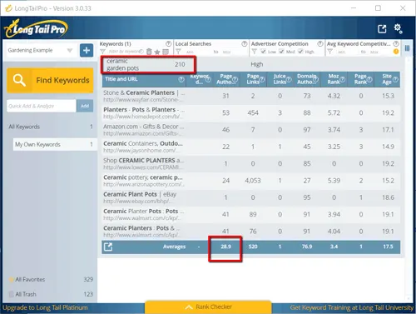The width and height of the screenshot is (416, 314).
Task: Open Get Keyword Training at Long Tail University
Action: click(351, 307)
